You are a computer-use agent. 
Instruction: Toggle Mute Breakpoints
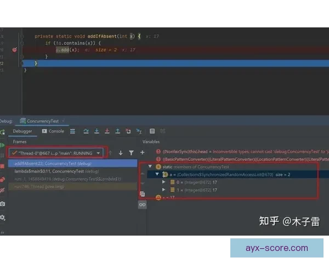[2, 190]
